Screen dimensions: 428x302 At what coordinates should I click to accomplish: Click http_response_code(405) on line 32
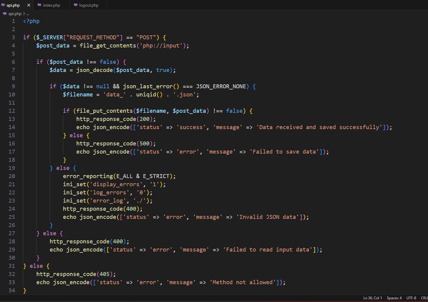pos(76,274)
